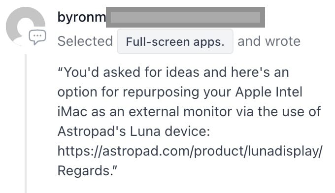Click "Astropad's Luna device:" text

click(x=134, y=131)
